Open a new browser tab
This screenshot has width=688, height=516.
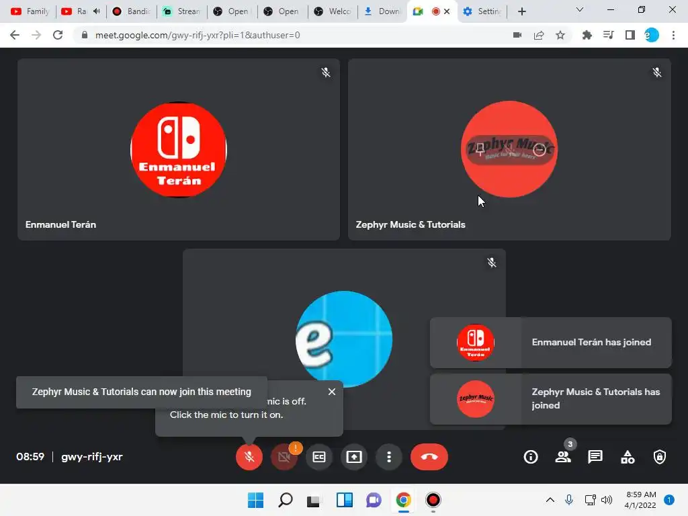521,11
